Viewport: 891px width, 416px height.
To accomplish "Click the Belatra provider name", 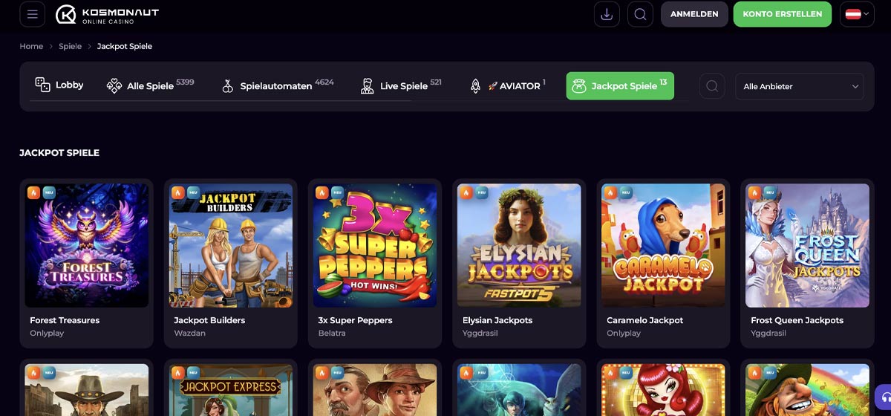I will click(333, 334).
